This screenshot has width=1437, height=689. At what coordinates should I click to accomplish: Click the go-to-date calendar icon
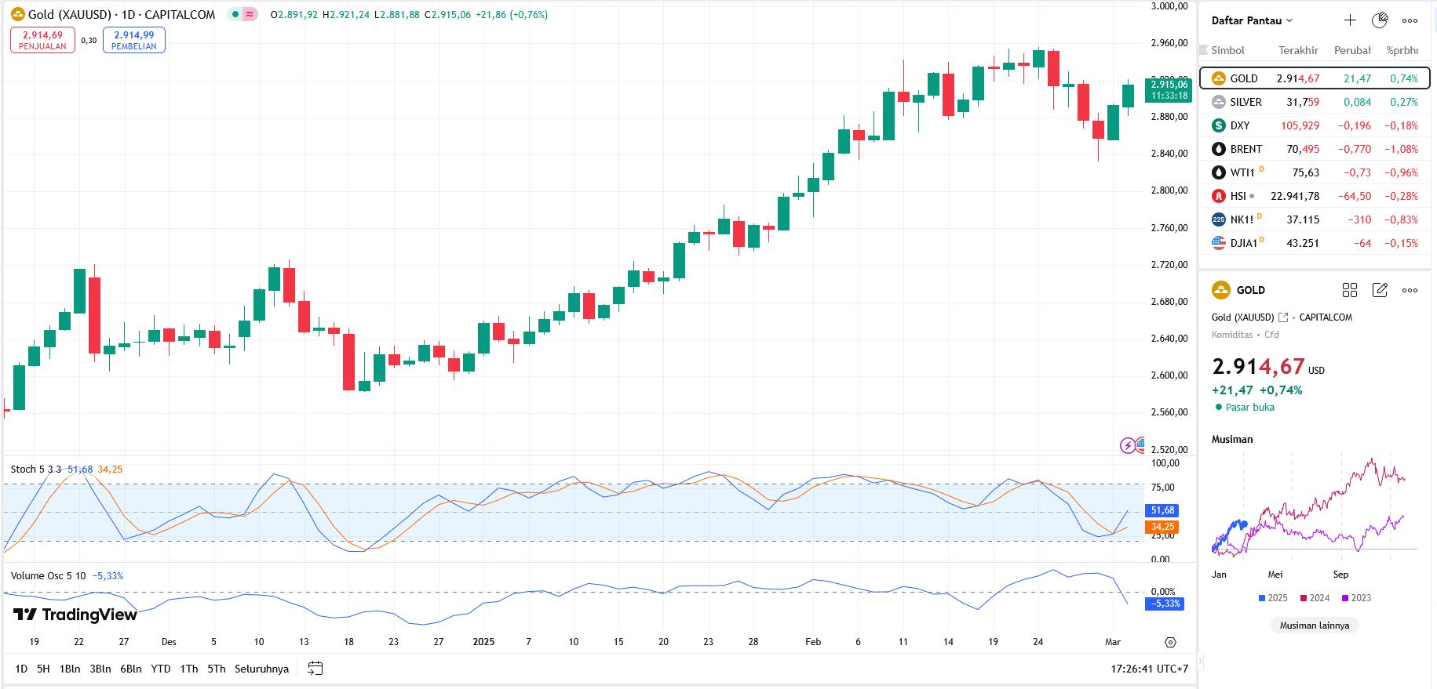[315, 669]
